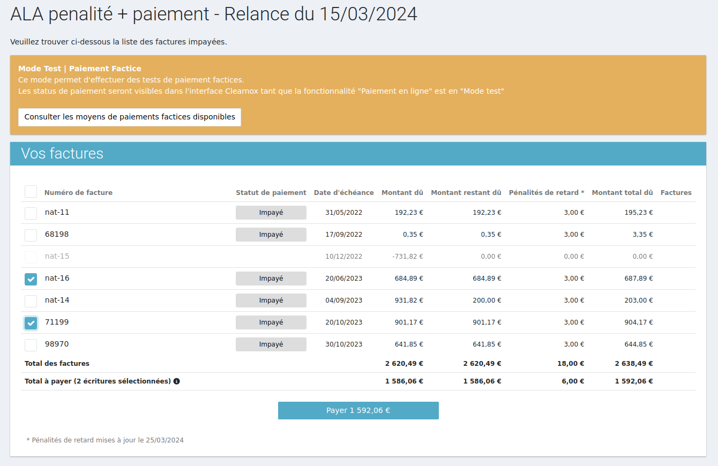The width and height of the screenshot is (718, 466).
Task: Click the Total des factures label
Action: 57,364
